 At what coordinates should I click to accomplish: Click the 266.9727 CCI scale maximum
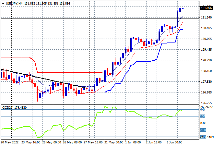click(x=206, y=107)
